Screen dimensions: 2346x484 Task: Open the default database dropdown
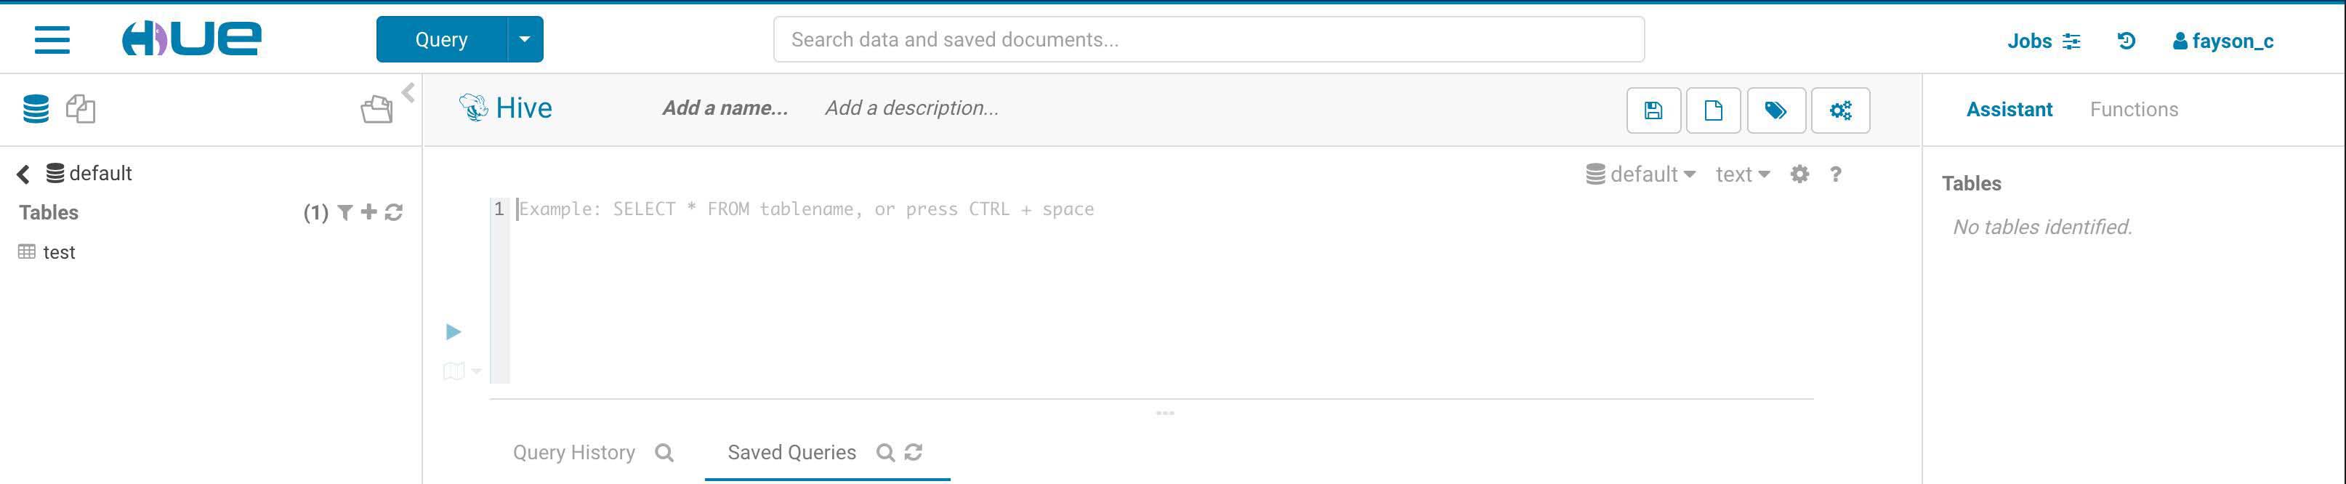pyautogui.click(x=1640, y=174)
